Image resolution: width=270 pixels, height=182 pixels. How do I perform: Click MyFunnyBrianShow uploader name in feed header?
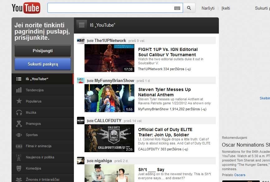[x=114, y=81]
